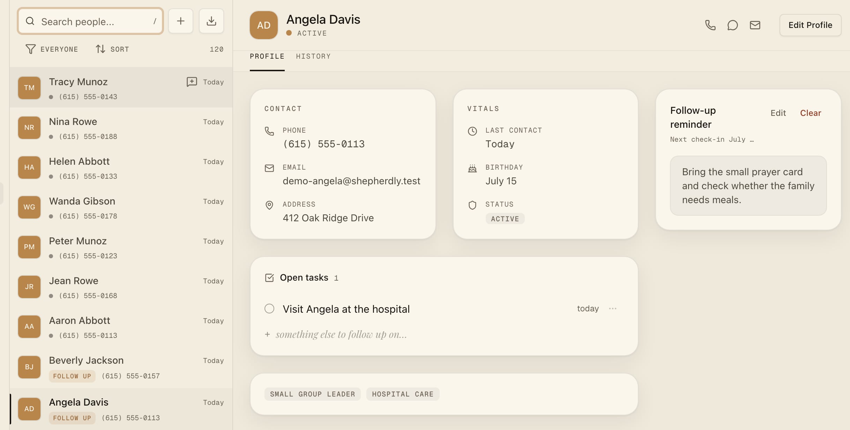Mark Visit Angela at the hospital complete

pyautogui.click(x=269, y=309)
